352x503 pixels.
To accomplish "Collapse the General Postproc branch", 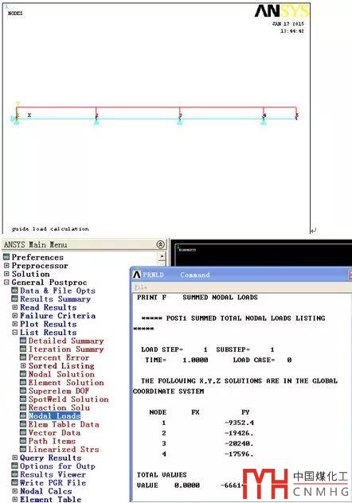I will [x=6, y=283].
